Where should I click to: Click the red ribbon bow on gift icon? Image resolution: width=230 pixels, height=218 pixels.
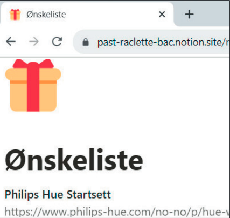[33, 63]
